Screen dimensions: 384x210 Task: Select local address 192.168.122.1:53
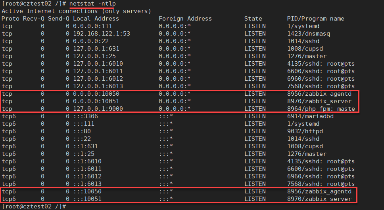[102, 34]
